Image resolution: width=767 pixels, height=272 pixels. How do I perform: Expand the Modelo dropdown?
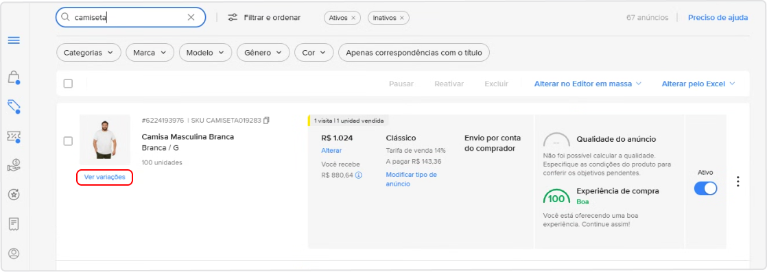coord(205,53)
